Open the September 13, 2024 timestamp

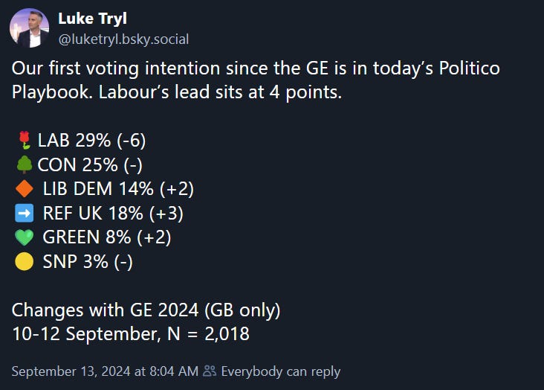tap(105, 371)
